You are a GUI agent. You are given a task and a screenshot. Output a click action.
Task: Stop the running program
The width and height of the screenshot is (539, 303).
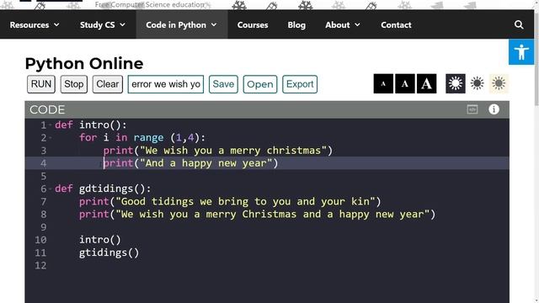point(73,84)
